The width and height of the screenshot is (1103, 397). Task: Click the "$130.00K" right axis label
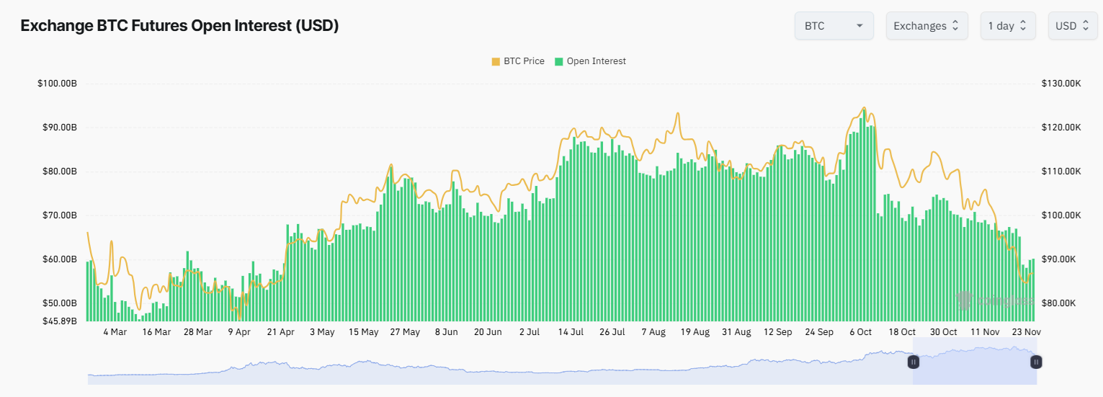(x=1061, y=84)
